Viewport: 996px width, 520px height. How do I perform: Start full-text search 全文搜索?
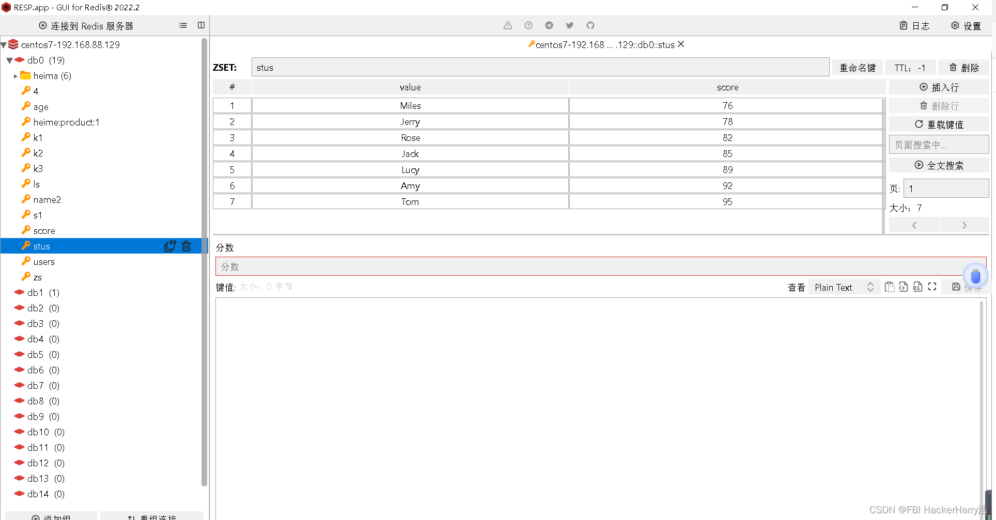click(x=939, y=165)
